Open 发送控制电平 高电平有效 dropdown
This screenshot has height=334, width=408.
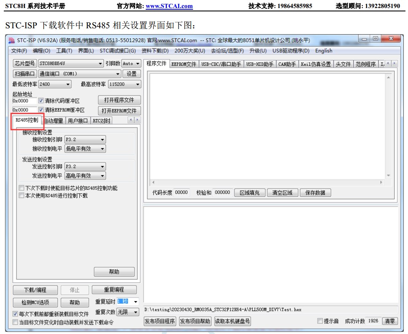click(x=85, y=176)
